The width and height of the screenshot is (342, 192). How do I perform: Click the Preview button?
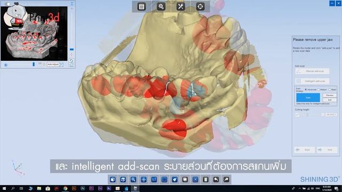click(x=330, y=95)
